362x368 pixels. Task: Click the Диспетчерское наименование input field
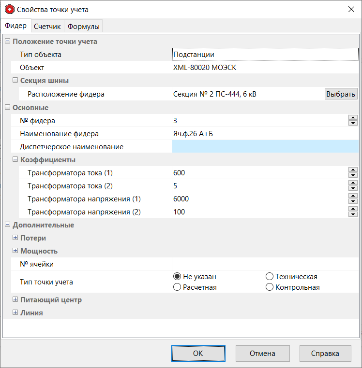click(x=265, y=147)
